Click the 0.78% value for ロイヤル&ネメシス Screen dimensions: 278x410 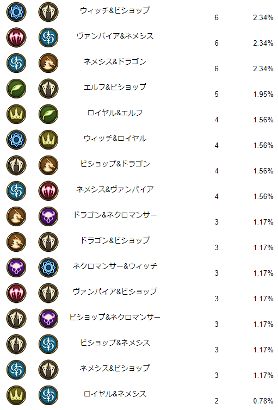click(263, 401)
